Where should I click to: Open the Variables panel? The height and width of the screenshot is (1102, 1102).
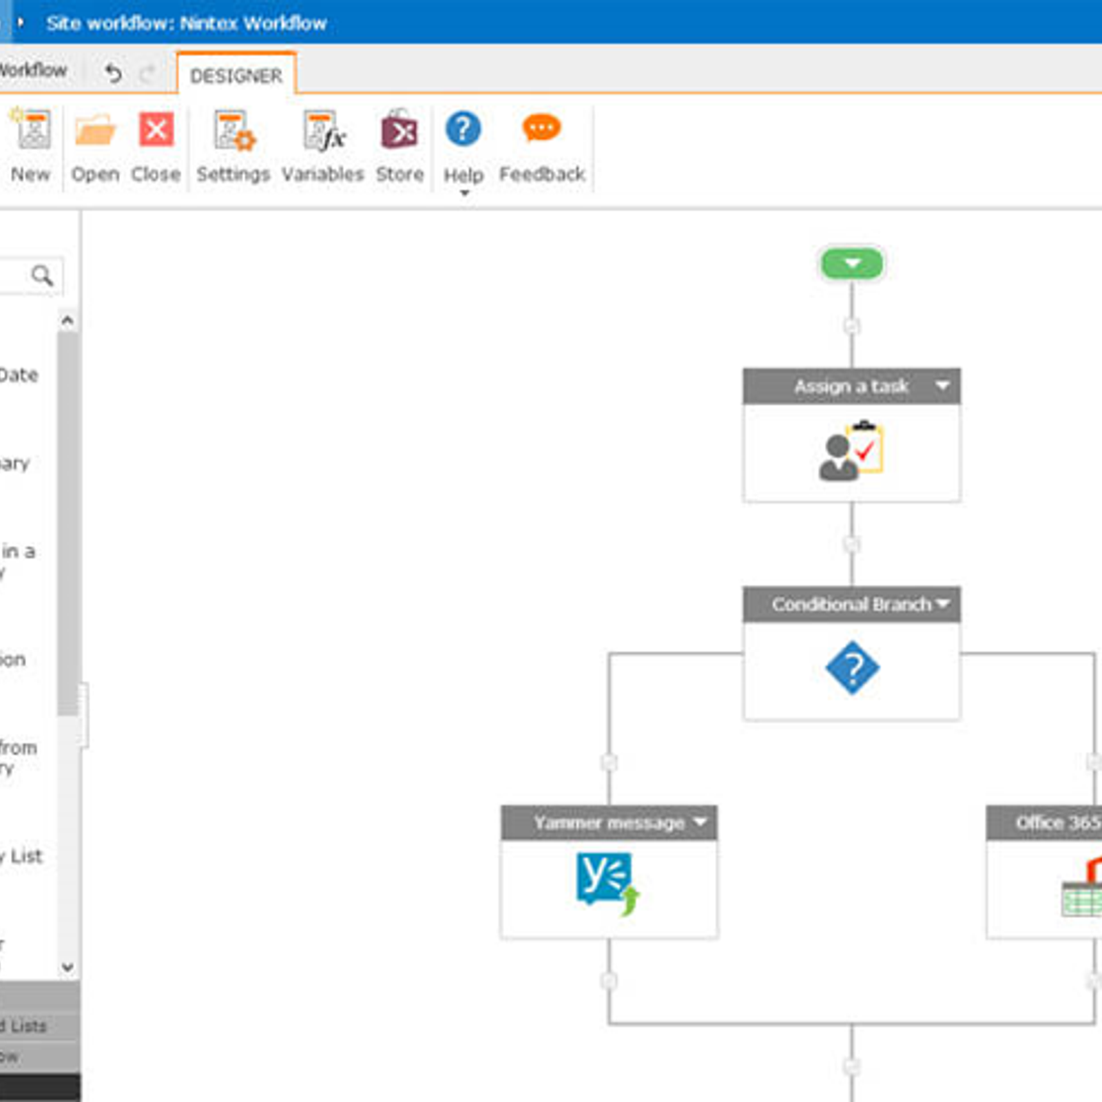pyautogui.click(x=323, y=132)
